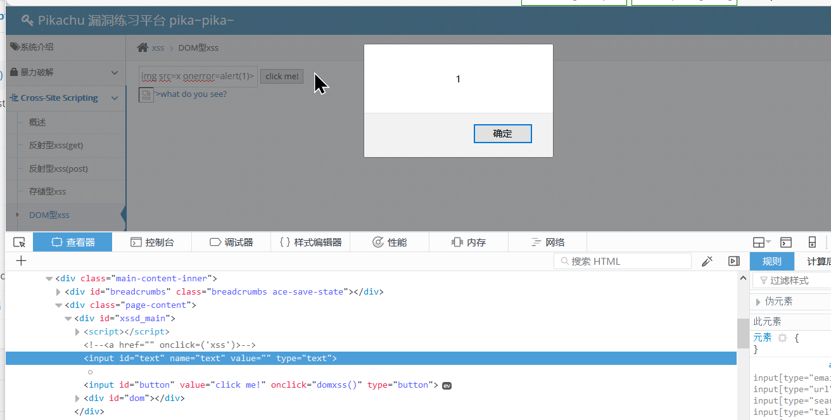This screenshot has width=831, height=420.
Task: Expand the div id="dom" node
Action: (x=77, y=398)
